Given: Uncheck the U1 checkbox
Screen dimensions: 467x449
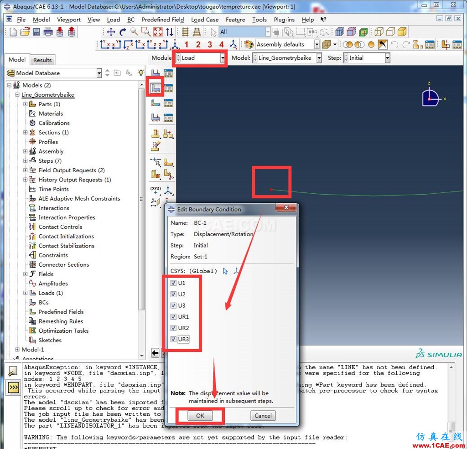Looking at the screenshot, I should (173, 283).
